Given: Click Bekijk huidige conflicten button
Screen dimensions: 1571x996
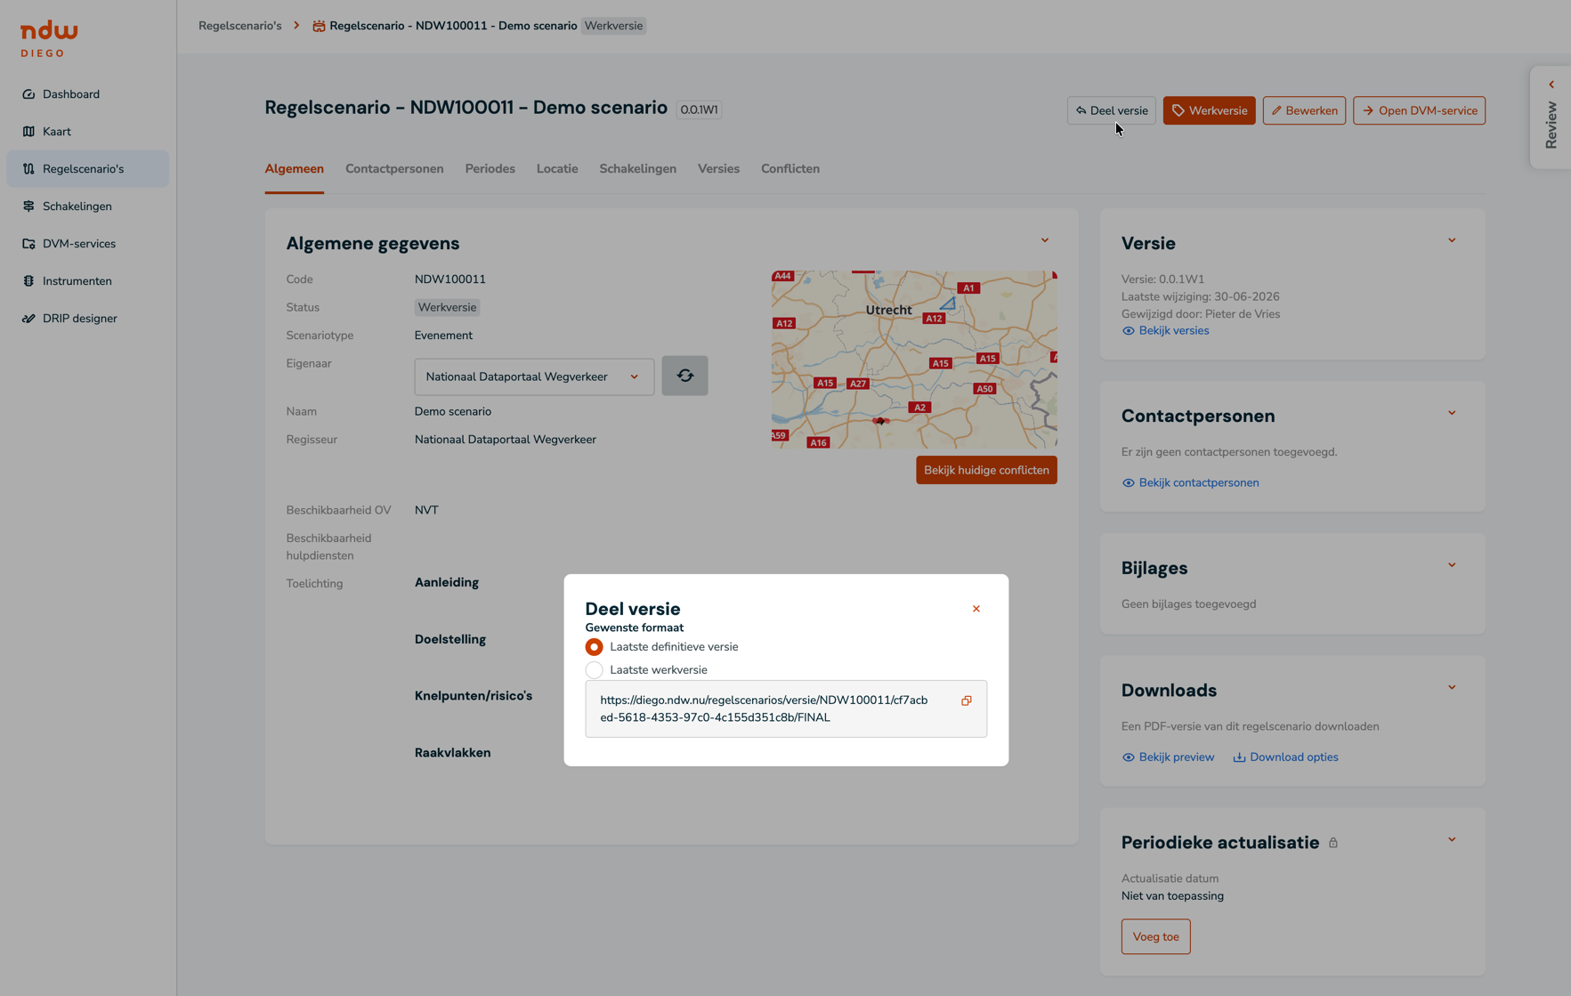Looking at the screenshot, I should [x=986, y=470].
